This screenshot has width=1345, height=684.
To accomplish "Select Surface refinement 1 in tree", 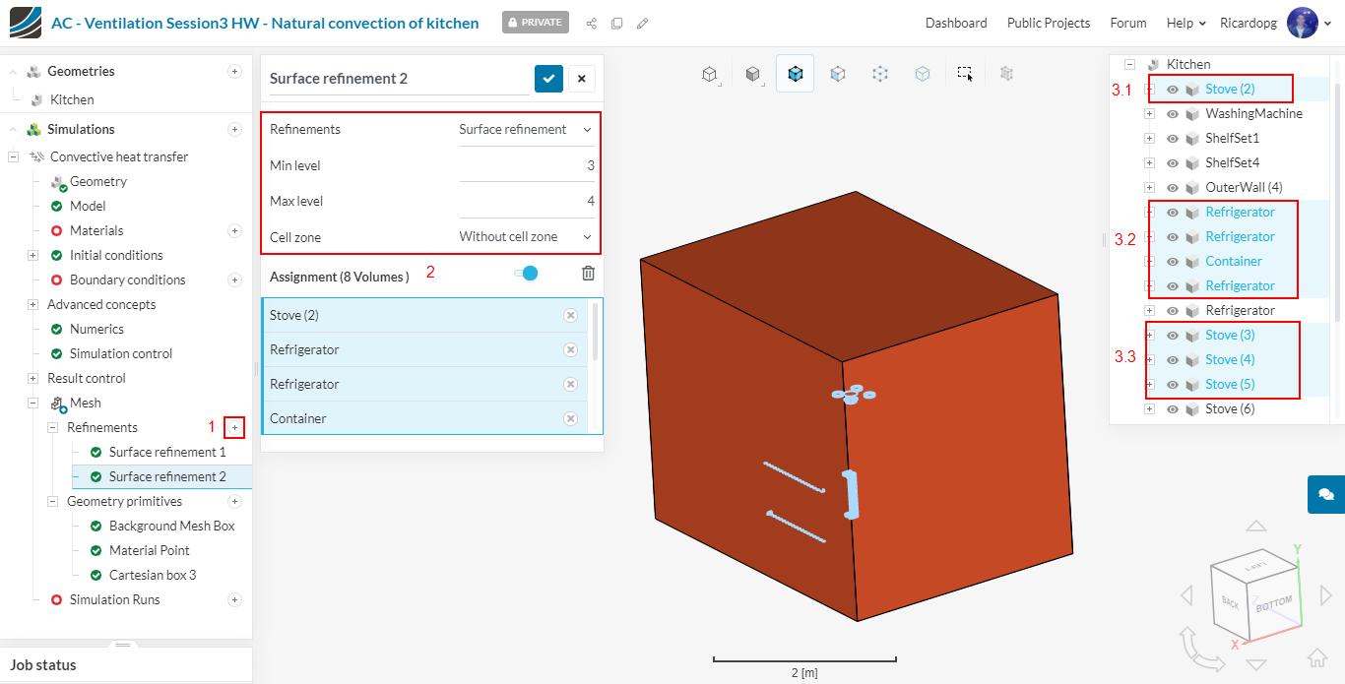I will (x=166, y=453).
